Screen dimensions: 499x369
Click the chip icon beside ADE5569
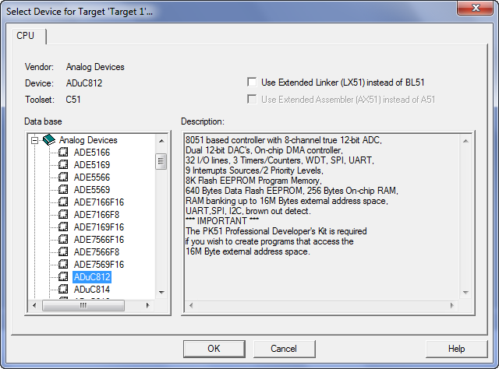pos(63,189)
